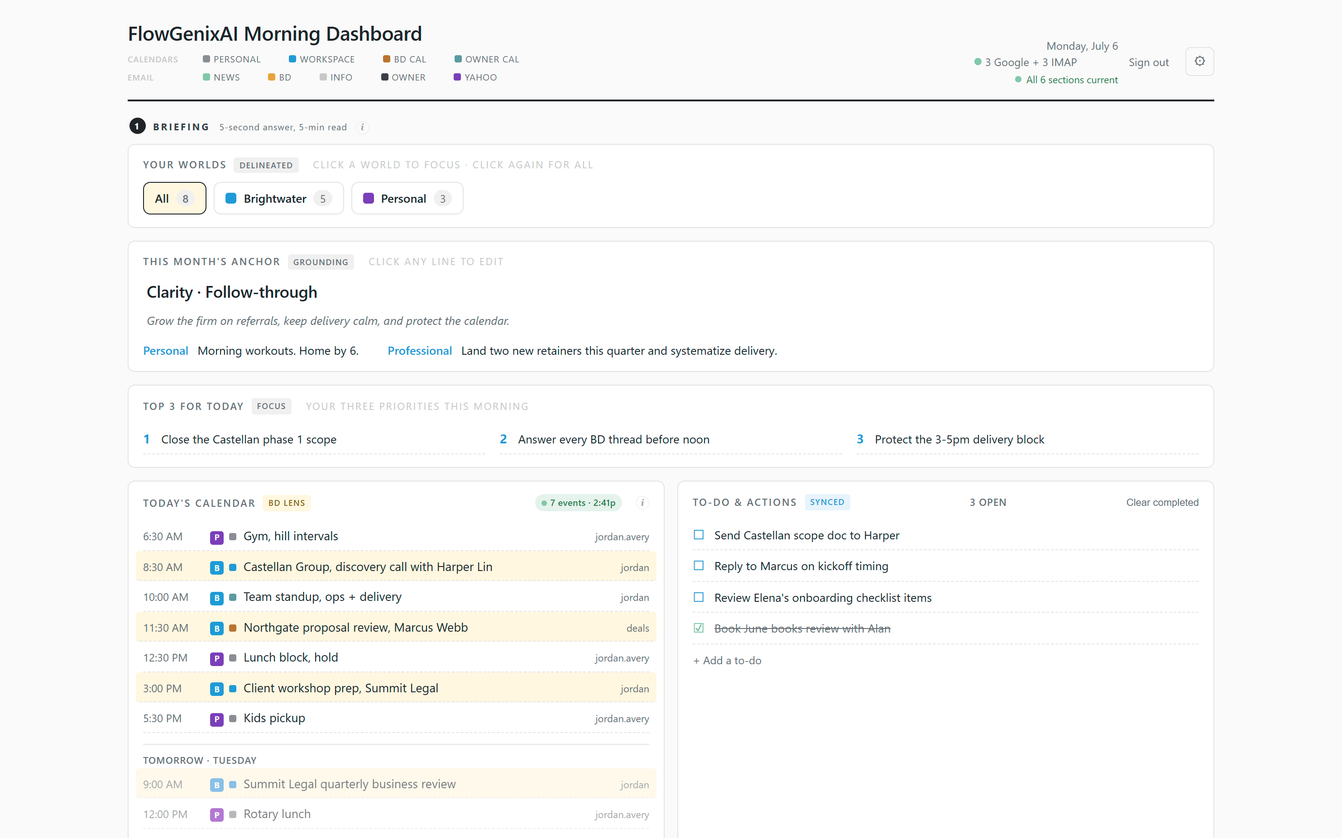The image size is (1342, 838).
Task: Open the Team standup, ops + delivery event
Action: pos(396,597)
